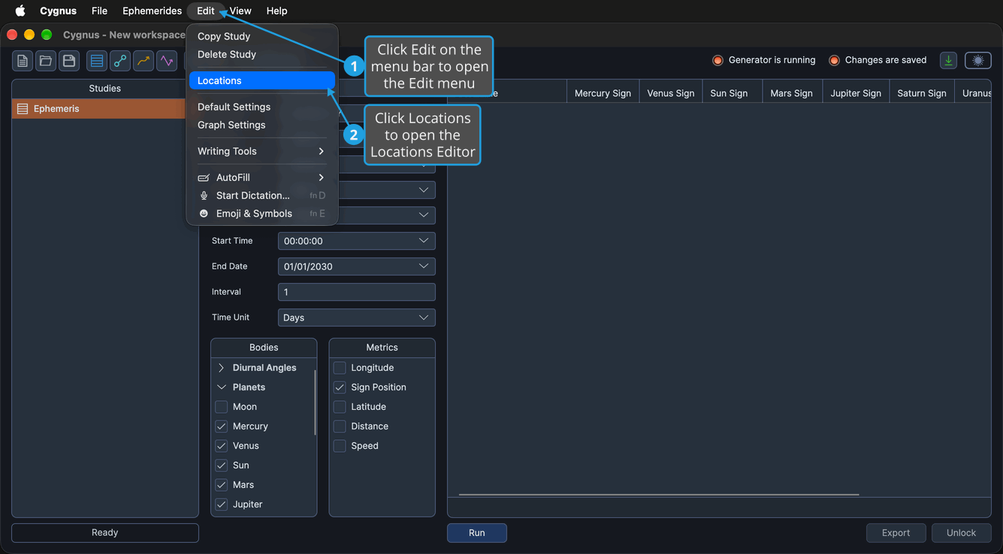Image resolution: width=1003 pixels, height=554 pixels.
Task: Click the blue table study icon
Action: tap(97, 61)
